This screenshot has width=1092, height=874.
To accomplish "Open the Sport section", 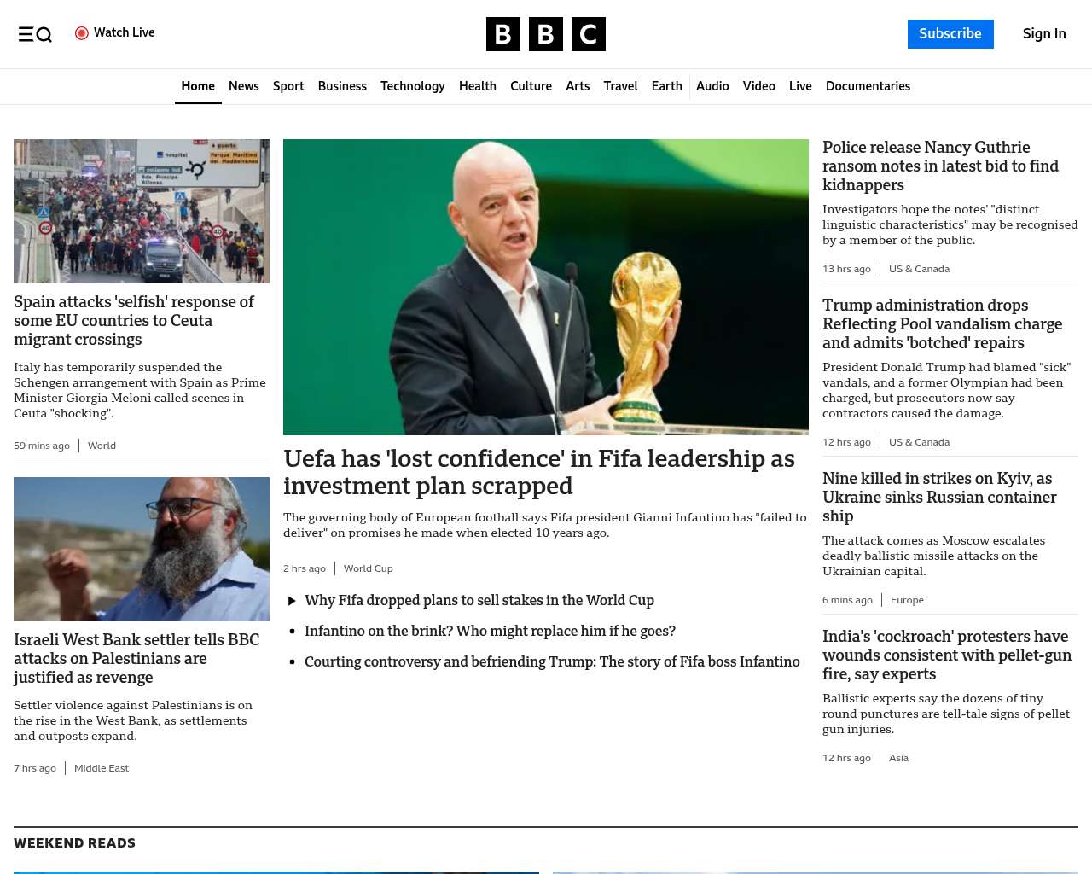I will [x=288, y=86].
